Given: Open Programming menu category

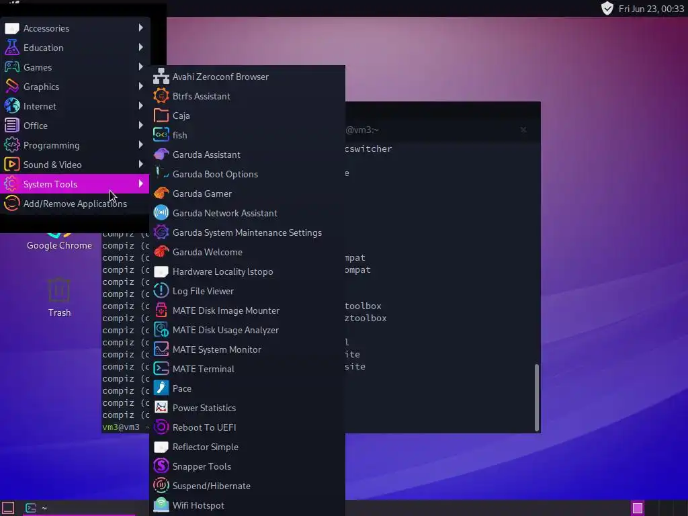Looking at the screenshot, I should point(75,145).
